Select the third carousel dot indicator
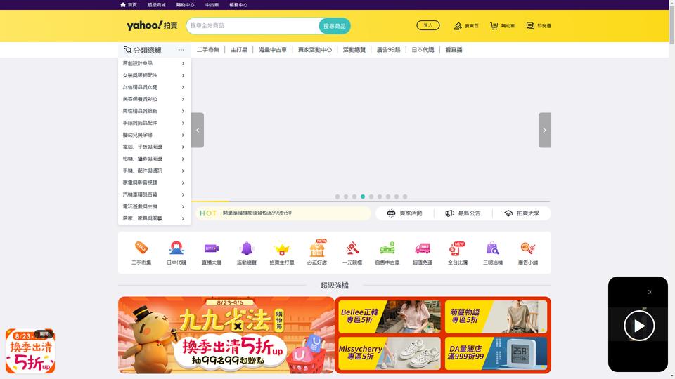 pos(354,197)
